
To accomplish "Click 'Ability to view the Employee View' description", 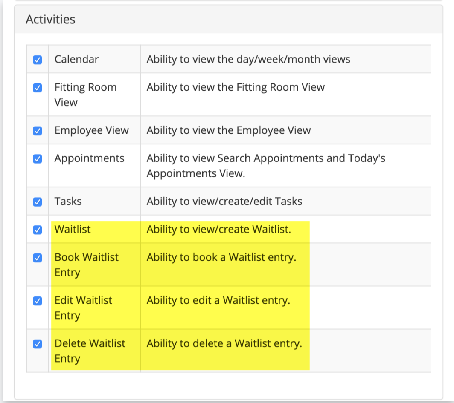I will tap(229, 130).
